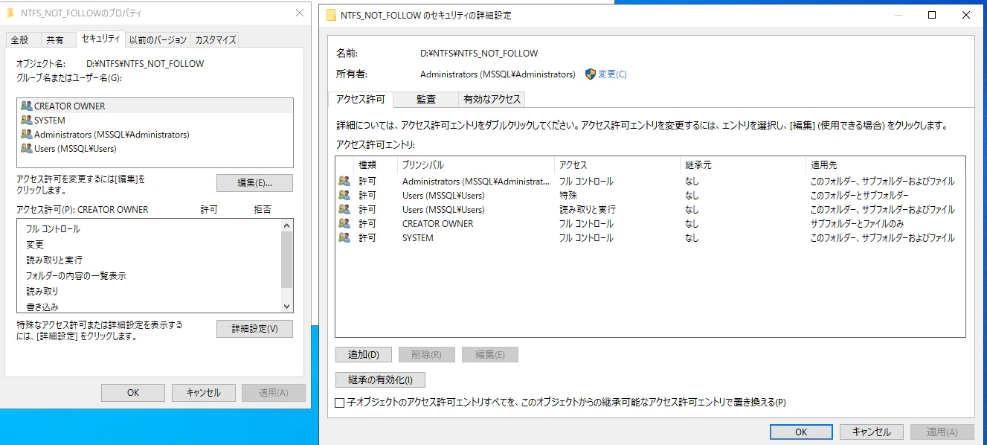
Task: Click the permissions list scroll up arrow
Action: (x=287, y=225)
